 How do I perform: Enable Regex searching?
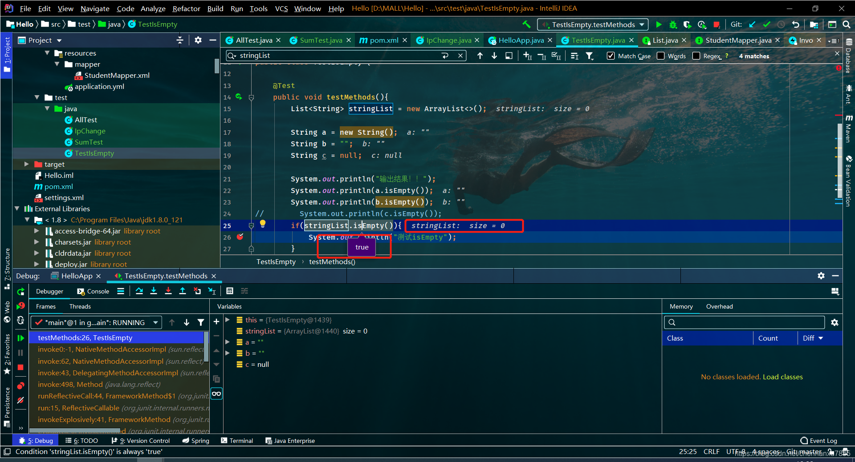click(x=696, y=56)
